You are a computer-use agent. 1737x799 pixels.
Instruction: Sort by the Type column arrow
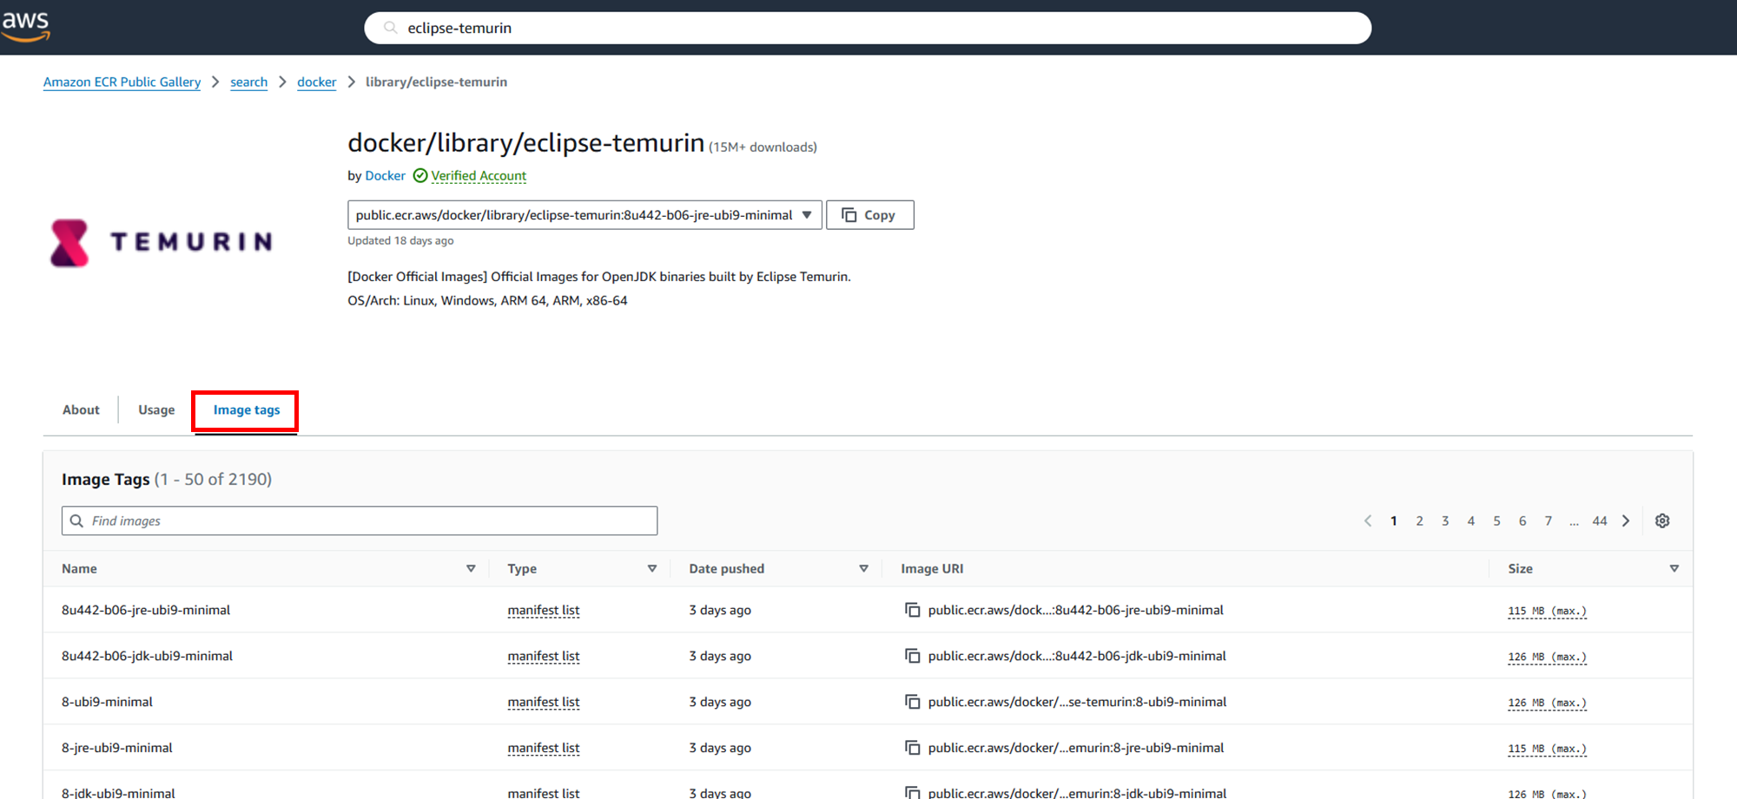click(652, 568)
